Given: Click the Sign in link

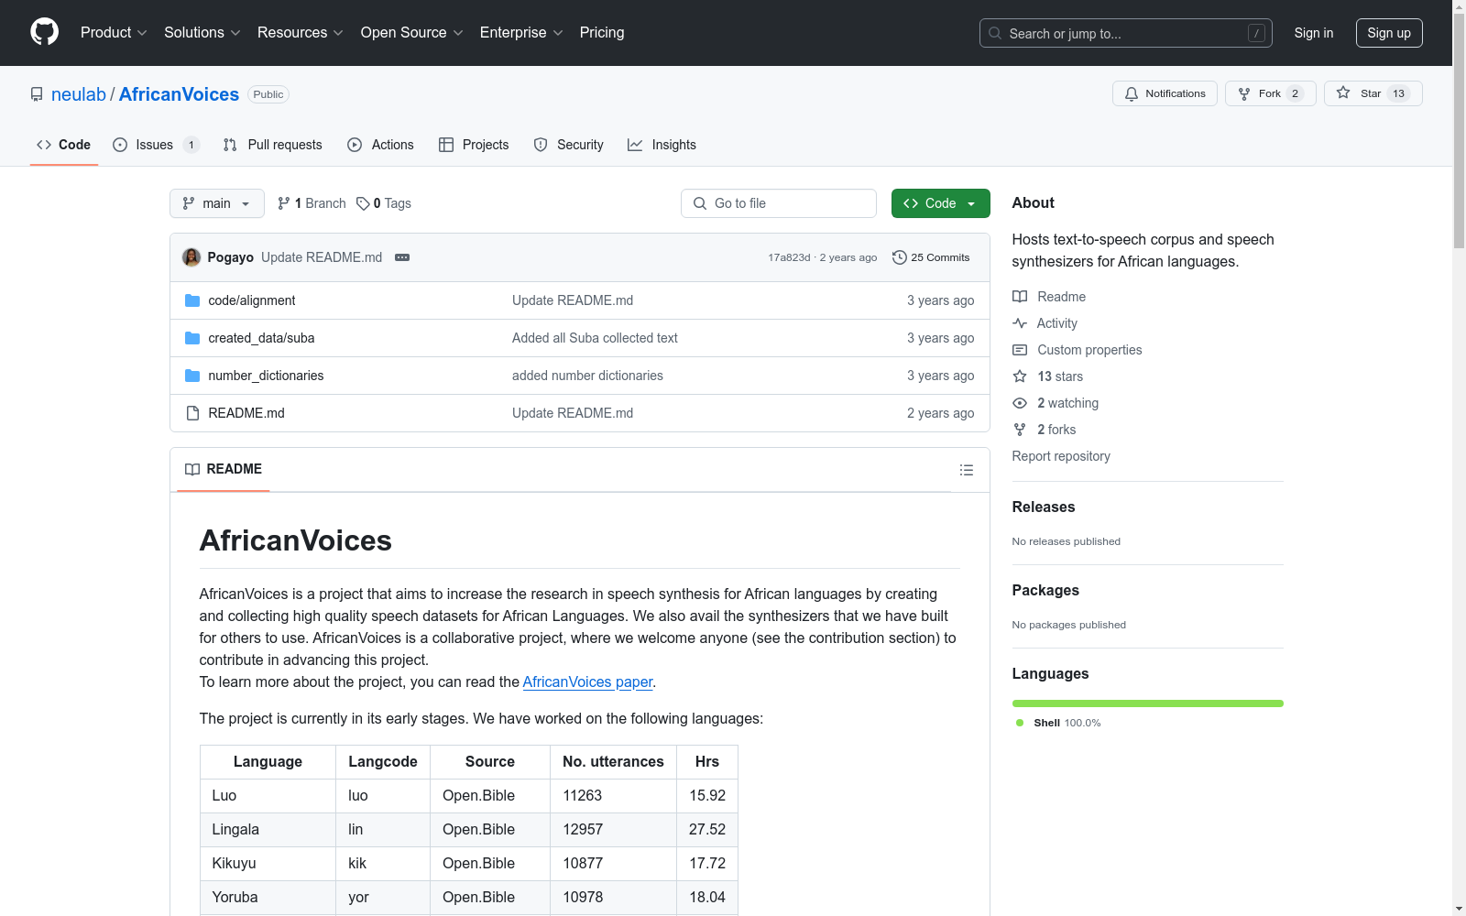Looking at the screenshot, I should coord(1313,33).
